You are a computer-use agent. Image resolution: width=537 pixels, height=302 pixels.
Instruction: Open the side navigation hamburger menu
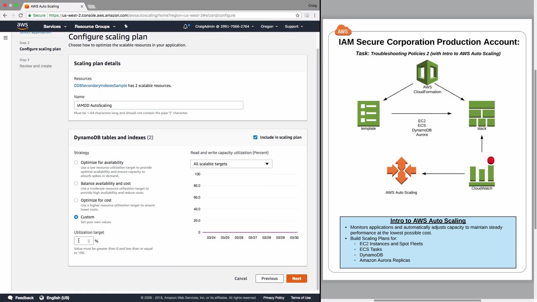click(x=5, y=38)
